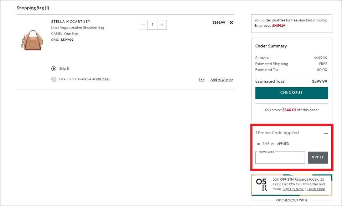Remove the SHIP129 applied promo code
This screenshot has height=206, width=342.
[x=259, y=144]
